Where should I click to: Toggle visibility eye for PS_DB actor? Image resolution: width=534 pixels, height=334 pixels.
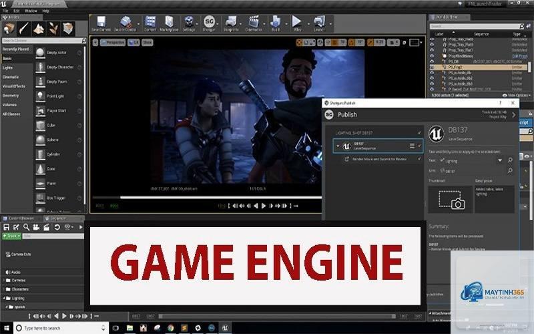click(432, 61)
